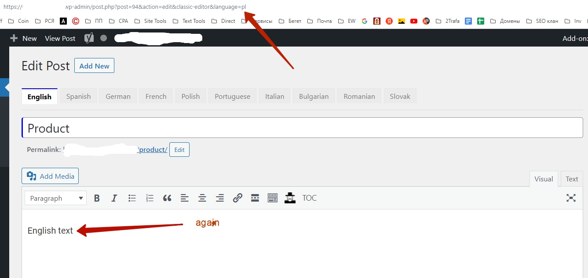Screen dimensions: 588x278
Task: Open the Site Tools bookmark folder
Action: click(150, 21)
